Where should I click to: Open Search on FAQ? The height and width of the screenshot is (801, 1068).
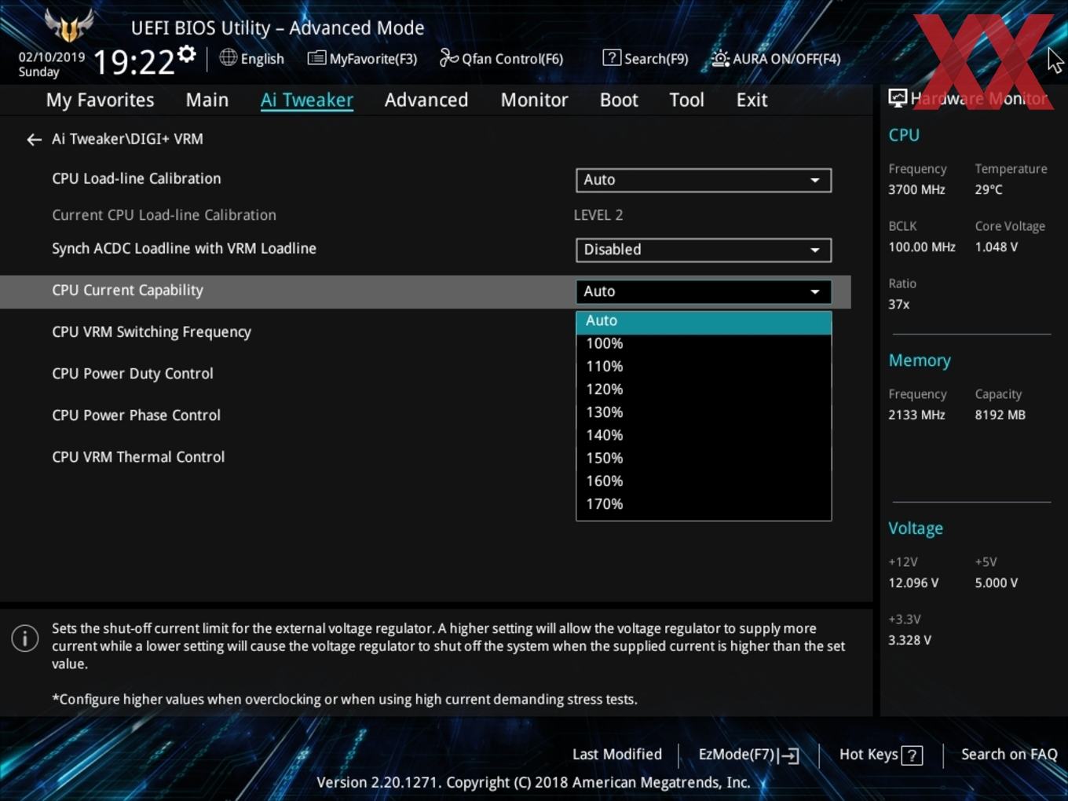[1009, 755]
